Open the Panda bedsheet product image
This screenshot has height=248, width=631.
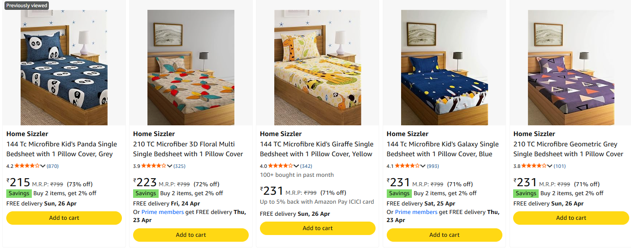(x=64, y=68)
